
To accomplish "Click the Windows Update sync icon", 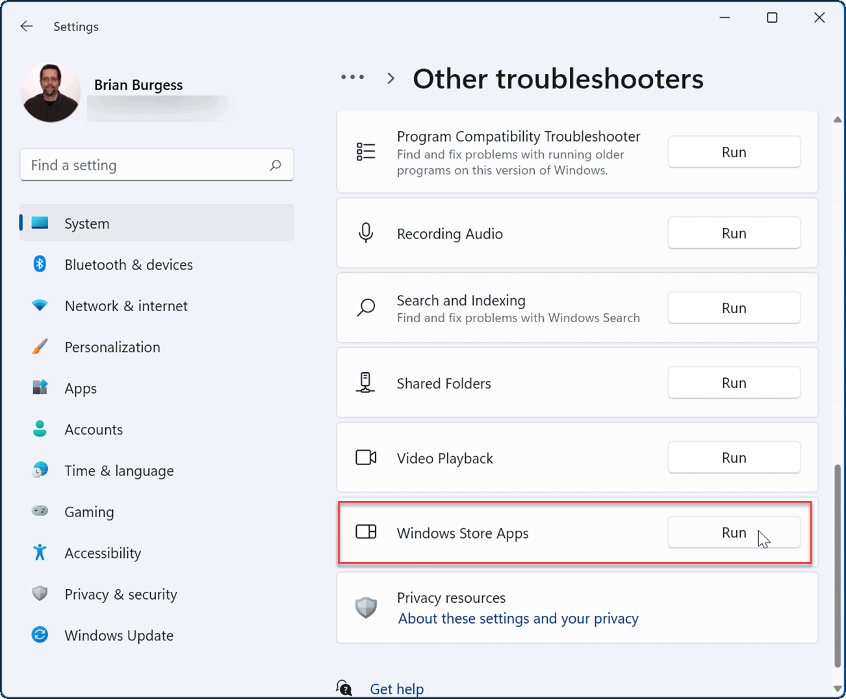I will click(x=40, y=635).
